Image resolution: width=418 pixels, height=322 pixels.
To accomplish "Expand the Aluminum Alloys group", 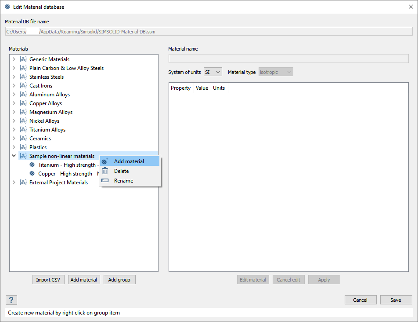I will pos(14,95).
